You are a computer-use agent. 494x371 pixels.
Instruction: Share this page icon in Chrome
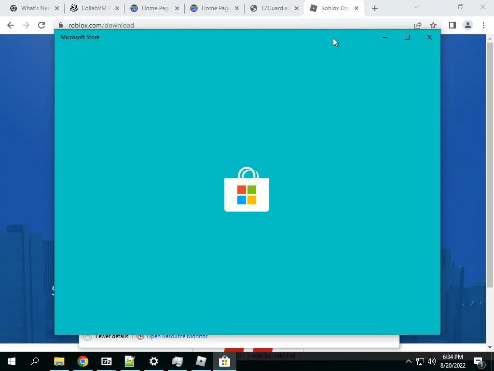[x=418, y=25]
